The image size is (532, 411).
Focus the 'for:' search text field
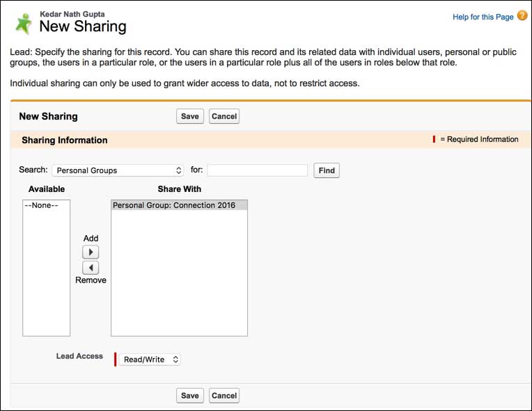point(257,170)
